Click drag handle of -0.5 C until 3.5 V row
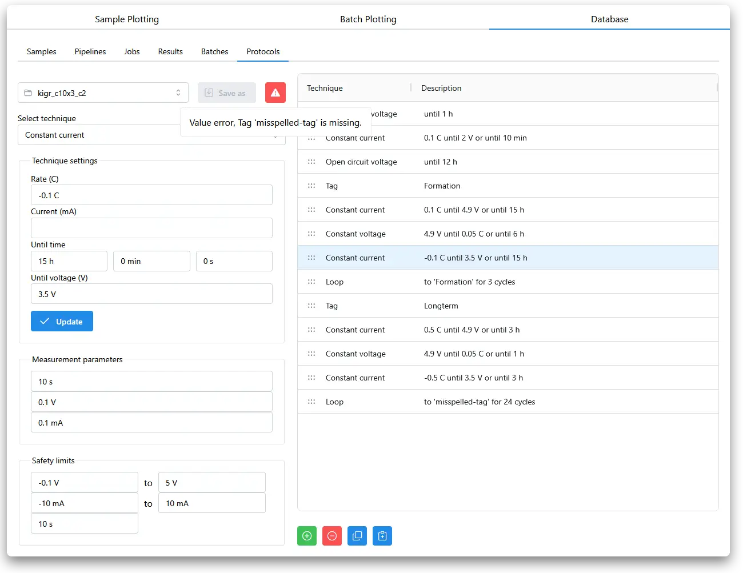Viewport: 747px width, 573px height. click(311, 378)
